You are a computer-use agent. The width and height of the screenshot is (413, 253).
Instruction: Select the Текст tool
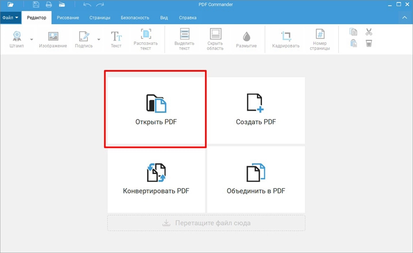click(116, 39)
